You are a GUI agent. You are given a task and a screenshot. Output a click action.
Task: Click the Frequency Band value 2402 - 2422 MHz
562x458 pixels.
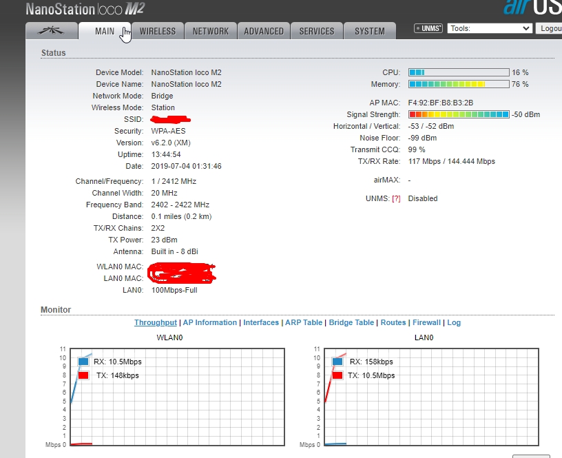point(180,205)
